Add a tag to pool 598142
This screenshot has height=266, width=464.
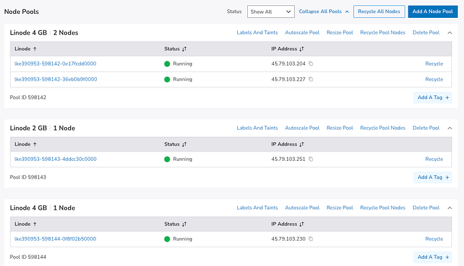pyautogui.click(x=433, y=97)
